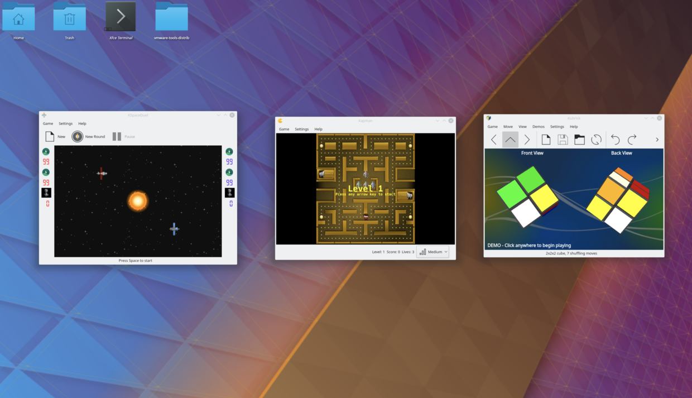Open the Game menu in Kapman
The image size is (692, 398).
click(x=284, y=129)
